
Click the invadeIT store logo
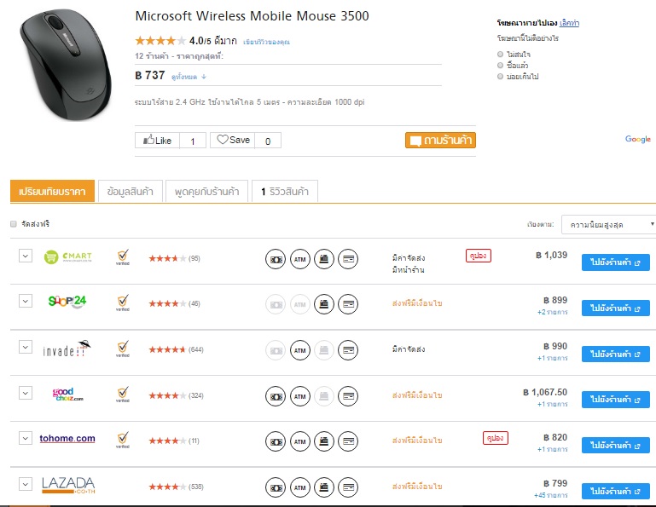pyautogui.click(x=67, y=349)
